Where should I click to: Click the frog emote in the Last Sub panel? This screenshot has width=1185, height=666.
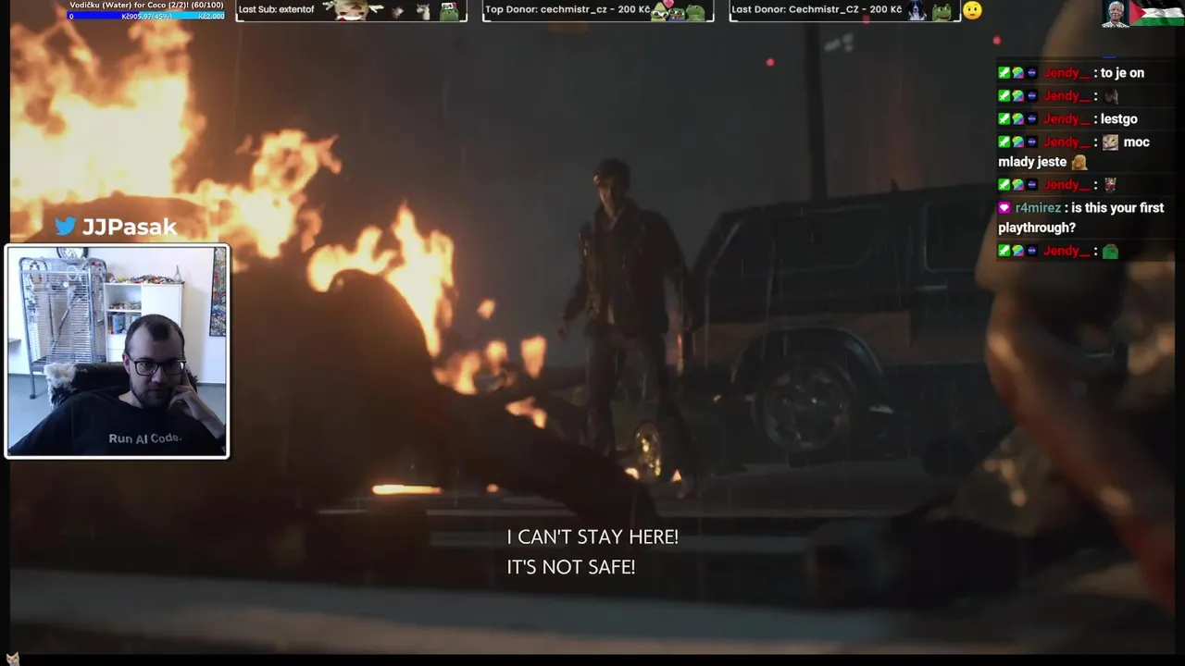450,11
